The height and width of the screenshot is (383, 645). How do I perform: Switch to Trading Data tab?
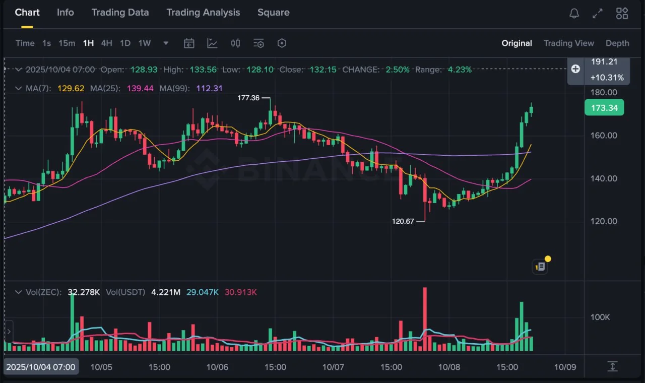click(x=120, y=13)
